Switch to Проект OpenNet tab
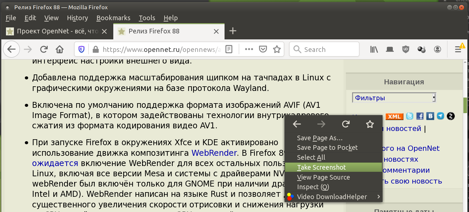Viewport: 469px width, 212px height. pyautogui.click(x=57, y=31)
